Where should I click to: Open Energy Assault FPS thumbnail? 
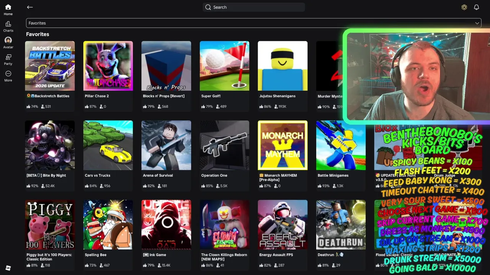283,225
